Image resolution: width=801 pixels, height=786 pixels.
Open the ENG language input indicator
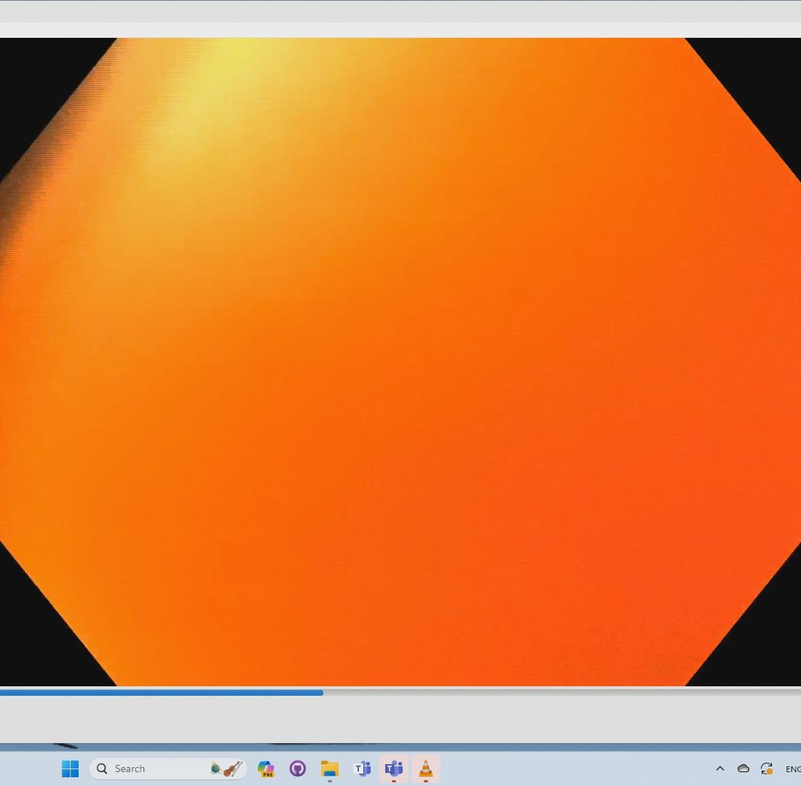tap(793, 769)
